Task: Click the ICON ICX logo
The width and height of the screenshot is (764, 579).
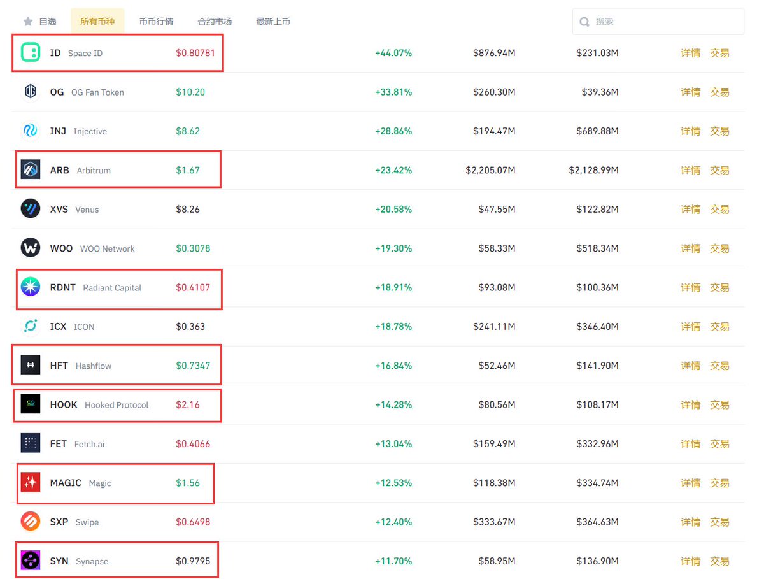Action: (31, 326)
